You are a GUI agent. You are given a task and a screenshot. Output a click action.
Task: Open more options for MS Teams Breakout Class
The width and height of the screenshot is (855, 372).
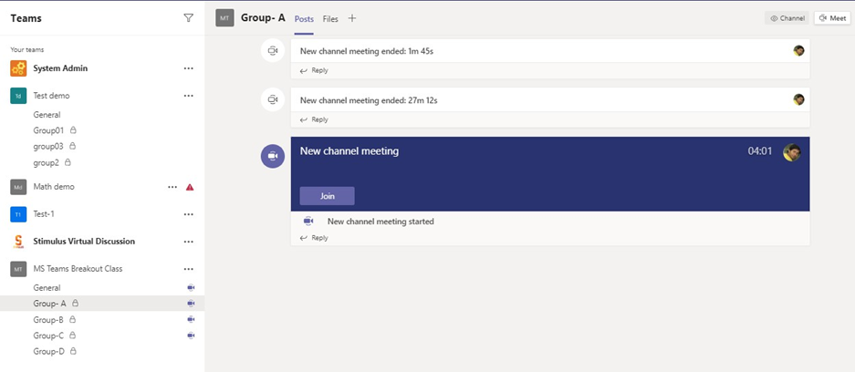coord(189,269)
